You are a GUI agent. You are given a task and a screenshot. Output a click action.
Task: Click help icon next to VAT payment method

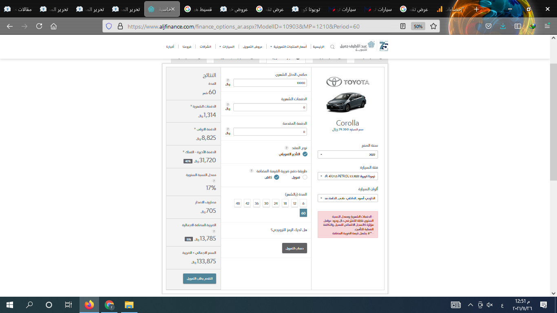[x=251, y=171]
